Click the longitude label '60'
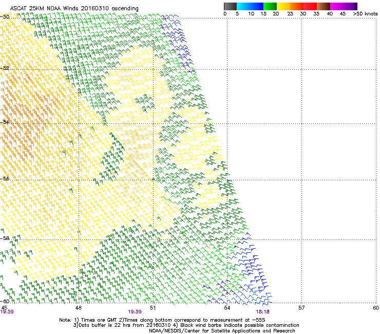The width and height of the screenshot is (380, 334). point(376,308)
